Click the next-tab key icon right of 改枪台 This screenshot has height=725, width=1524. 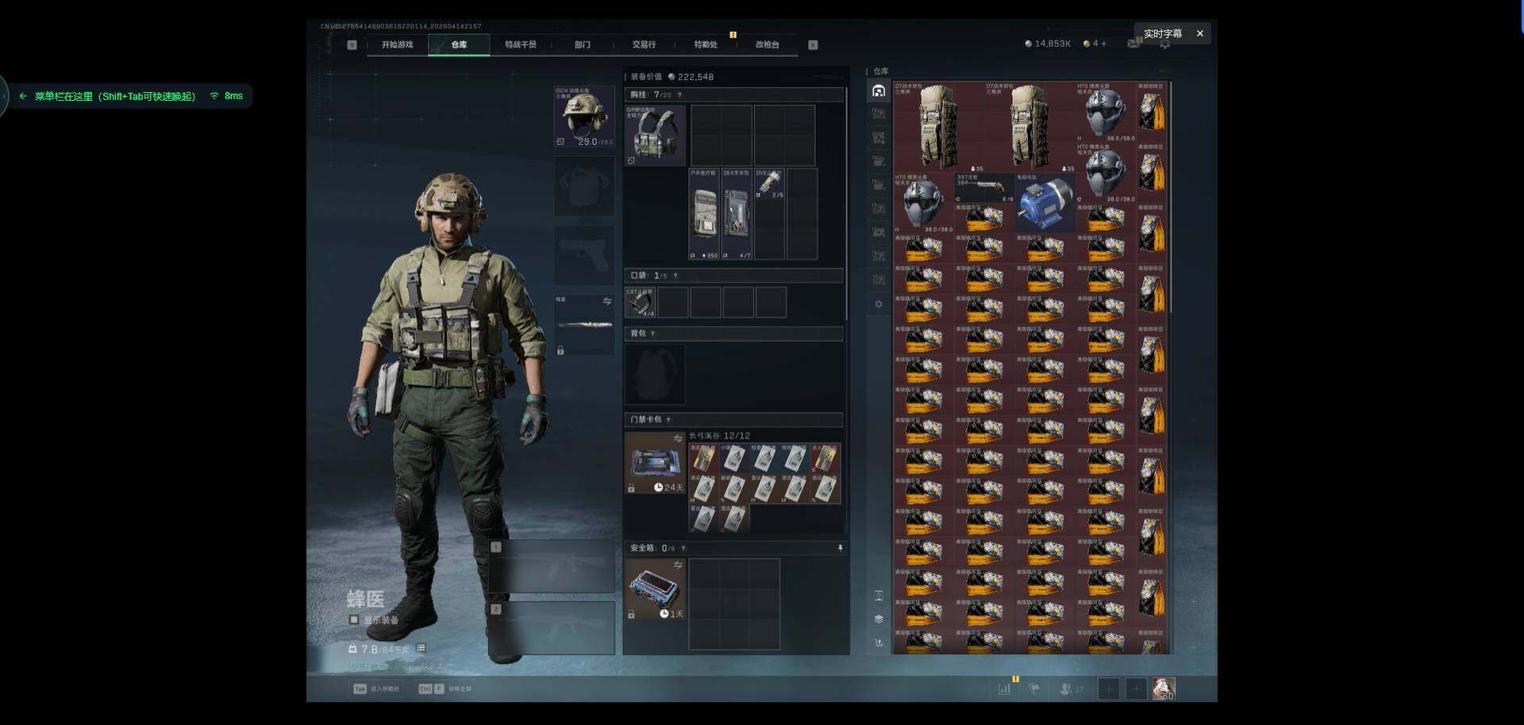click(813, 45)
